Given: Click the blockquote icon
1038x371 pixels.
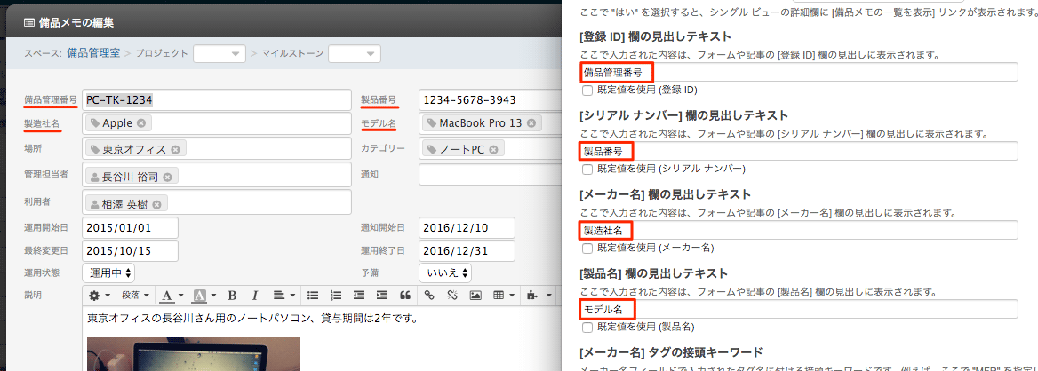Looking at the screenshot, I should (405, 295).
